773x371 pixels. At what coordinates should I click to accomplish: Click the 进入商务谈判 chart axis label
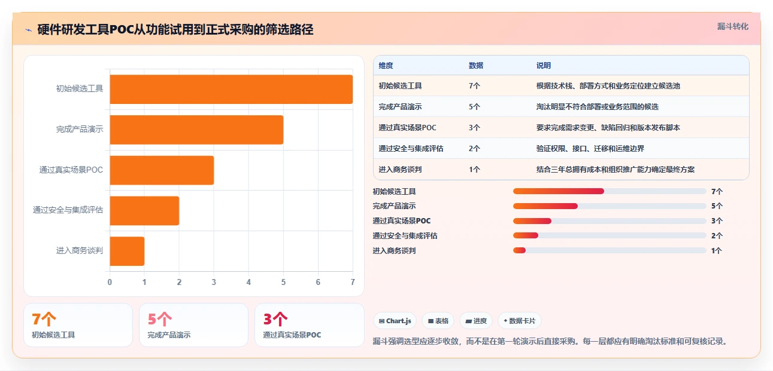pyautogui.click(x=80, y=251)
